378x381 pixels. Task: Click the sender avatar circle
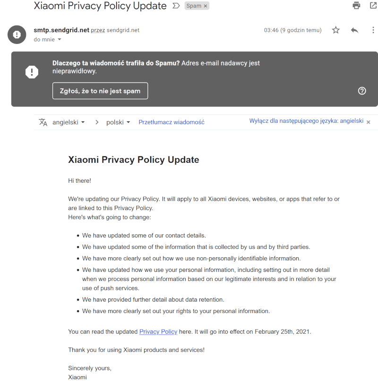point(17,34)
